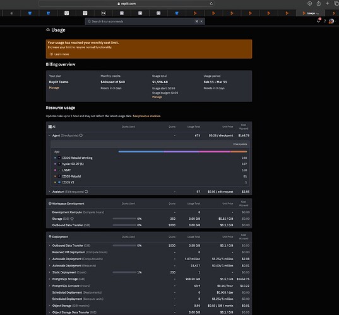339x315 pixels.
Task: Reload the replit.com page
Action: [211, 3]
